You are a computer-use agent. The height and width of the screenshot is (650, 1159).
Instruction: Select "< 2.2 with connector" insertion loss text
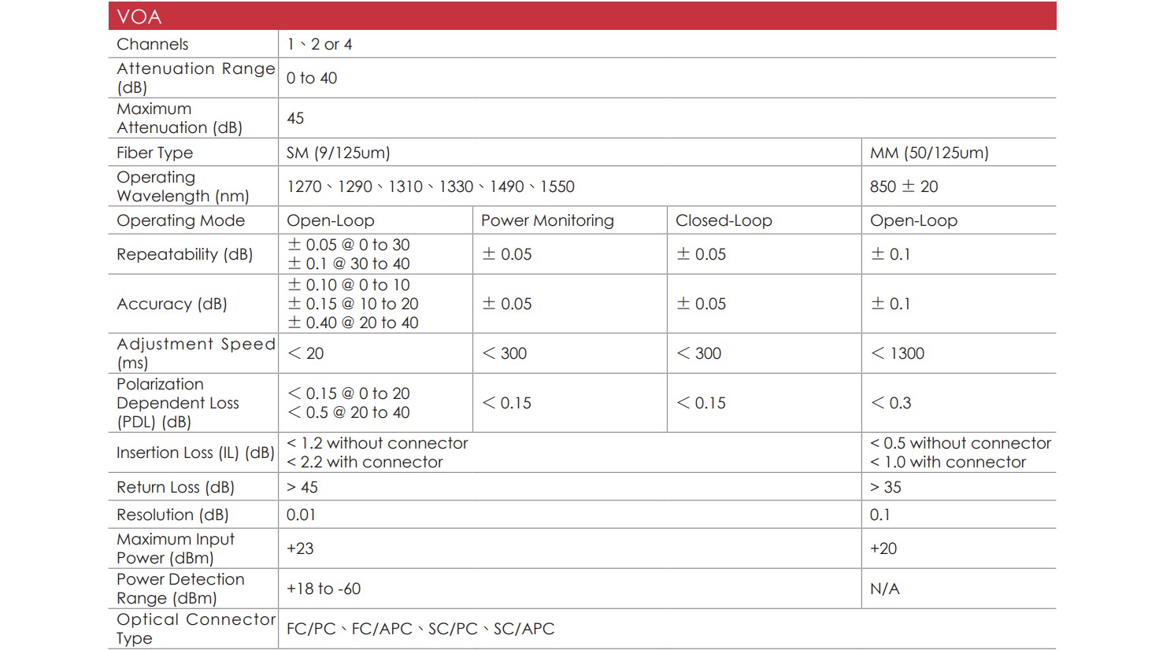[x=365, y=462]
